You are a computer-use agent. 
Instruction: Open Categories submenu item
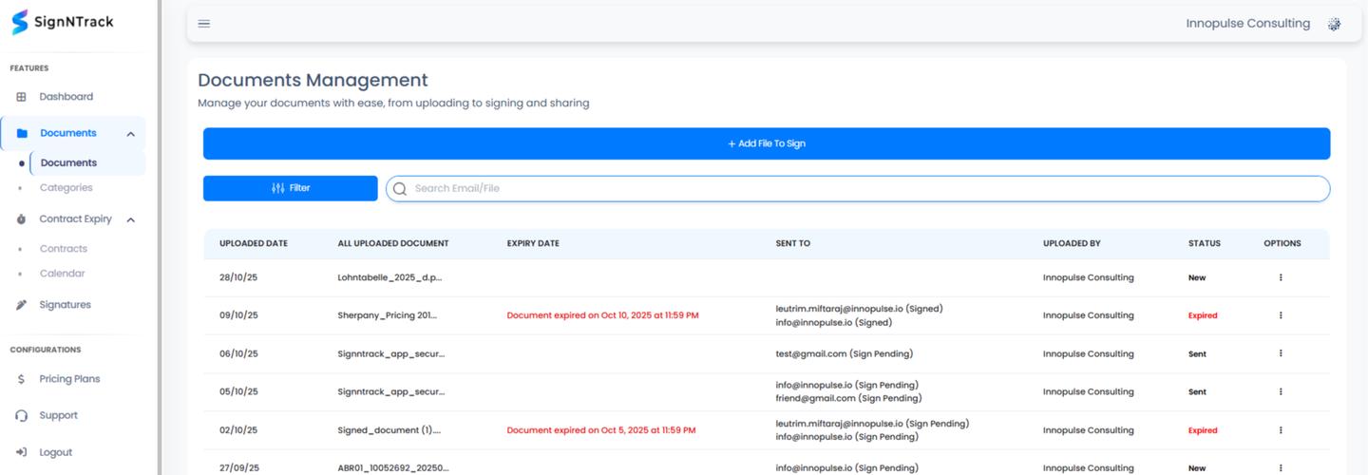(x=66, y=188)
